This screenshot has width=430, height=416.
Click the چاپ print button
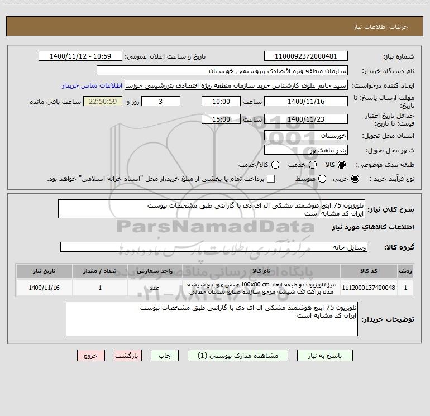[x=165, y=355]
